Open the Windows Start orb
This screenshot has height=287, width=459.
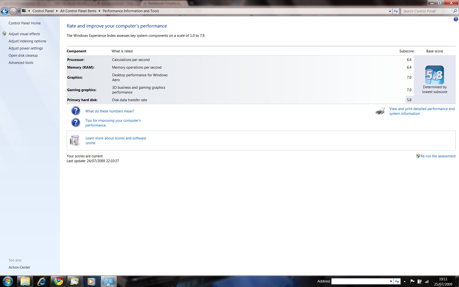pos(8,281)
